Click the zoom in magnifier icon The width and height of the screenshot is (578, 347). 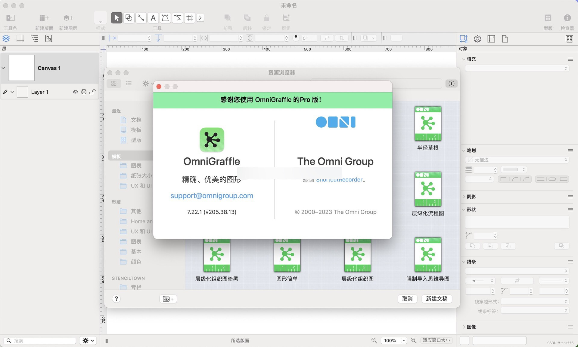pyautogui.click(x=414, y=340)
